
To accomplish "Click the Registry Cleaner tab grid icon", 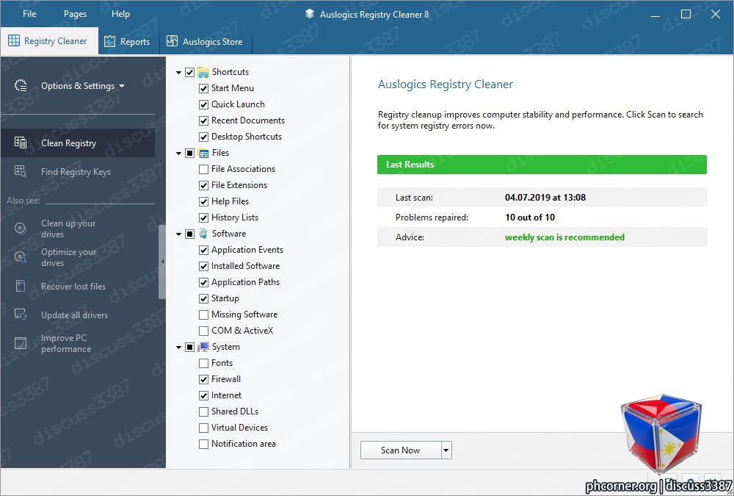I will [14, 41].
